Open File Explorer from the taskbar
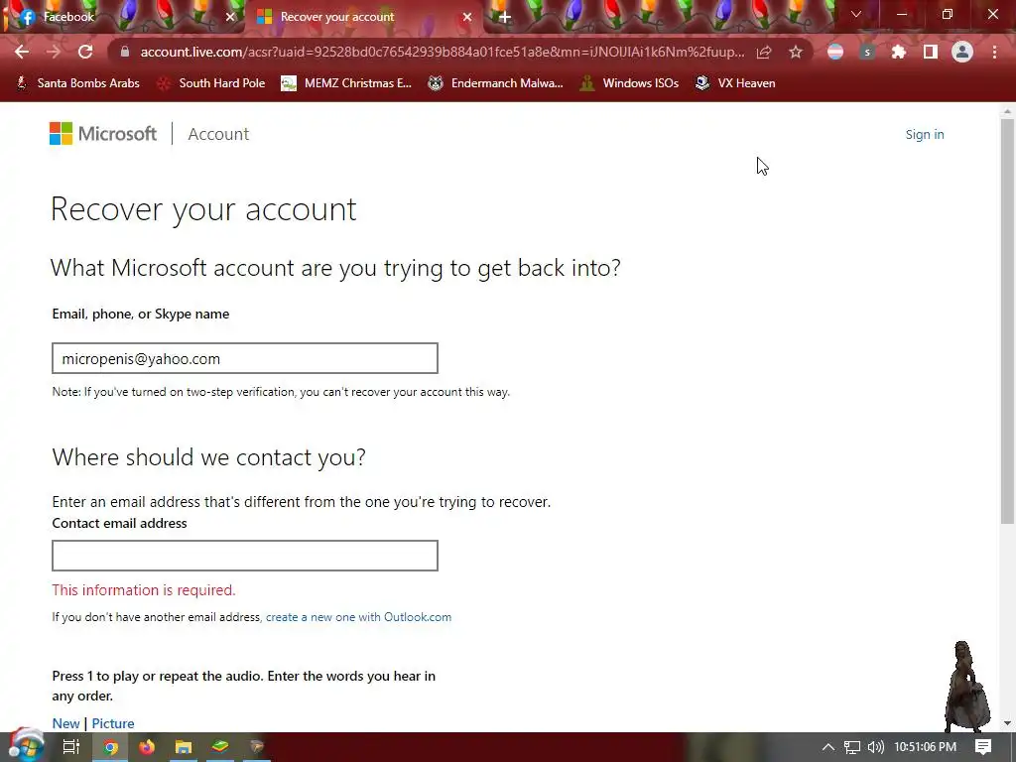 (x=184, y=747)
